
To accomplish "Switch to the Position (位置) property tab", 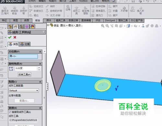I will pyautogui.click(x=25, y=44).
